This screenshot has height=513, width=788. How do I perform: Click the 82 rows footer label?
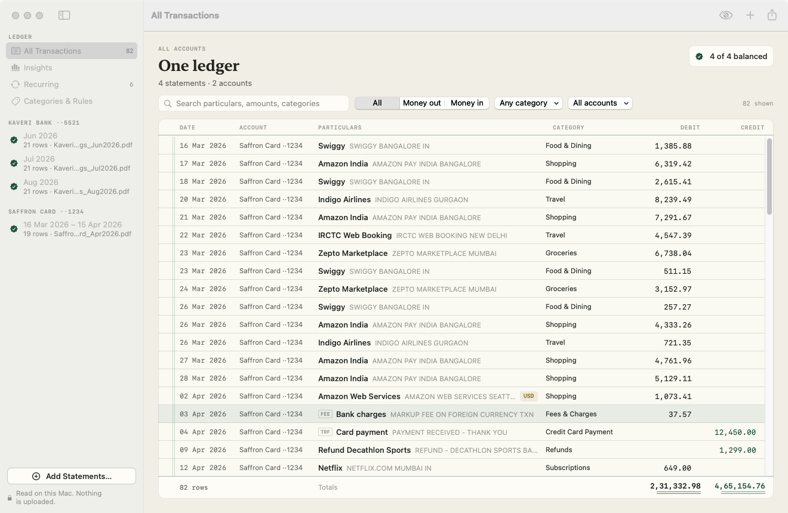pyautogui.click(x=193, y=487)
